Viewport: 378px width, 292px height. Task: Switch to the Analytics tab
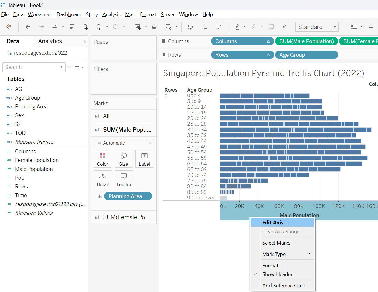pyautogui.click(x=50, y=41)
